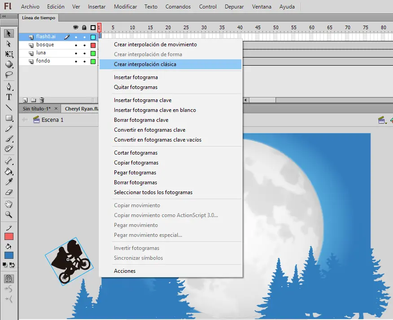Click the swap colors icon
The width and height of the screenshot is (393, 320).
pyautogui.click(x=12, y=265)
